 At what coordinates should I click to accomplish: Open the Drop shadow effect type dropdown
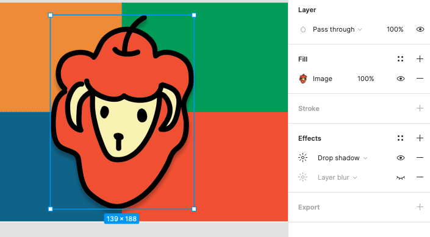tap(342, 158)
